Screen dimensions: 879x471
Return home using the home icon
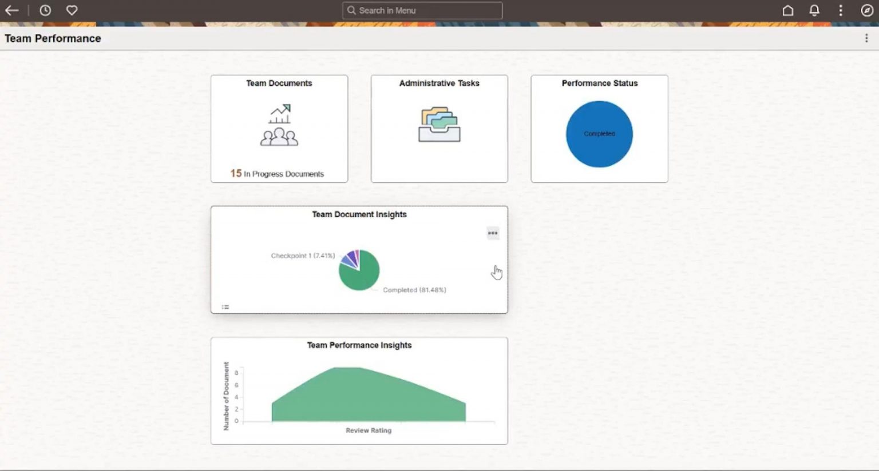787,10
